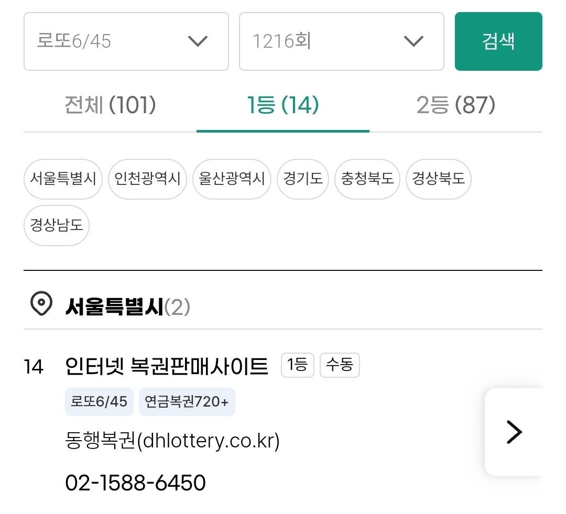Select the 충청북도 region chip
The height and width of the screenshot is (514, 566).
click(367, 179)
